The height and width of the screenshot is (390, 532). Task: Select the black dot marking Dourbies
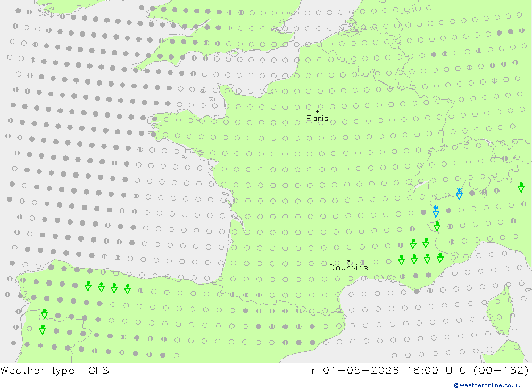click(x=348, y=261)
